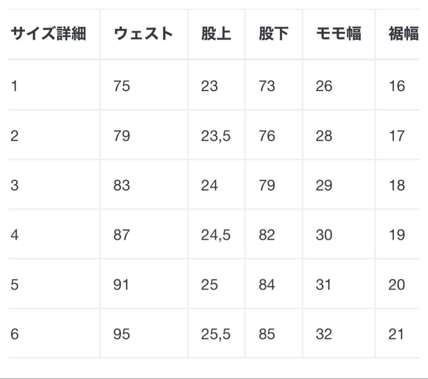The width and height of the screenshot is (428, 379).
Task: Select モモ幅 value 30 for size 4
Action: 324,235
